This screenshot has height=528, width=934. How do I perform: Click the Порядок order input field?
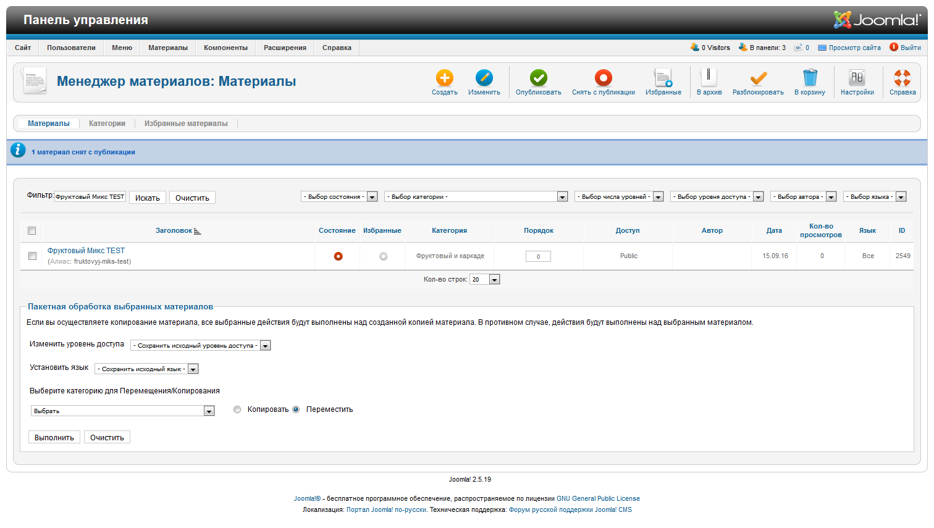click(538, 256)
